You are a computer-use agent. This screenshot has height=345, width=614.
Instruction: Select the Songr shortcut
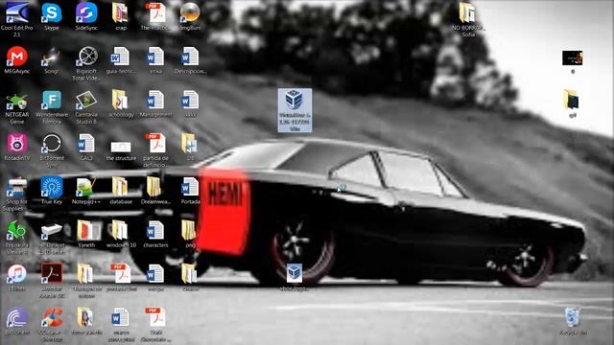[52, 60]
